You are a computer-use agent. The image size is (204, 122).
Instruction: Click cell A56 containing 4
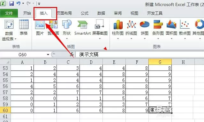click(x=22, y=86)
